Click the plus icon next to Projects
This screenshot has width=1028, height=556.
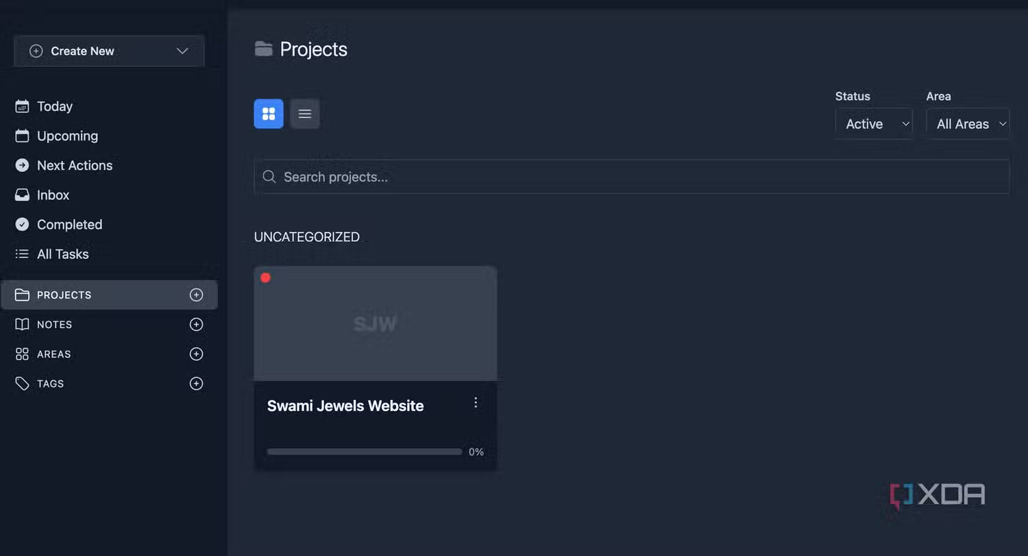point(196,295)
